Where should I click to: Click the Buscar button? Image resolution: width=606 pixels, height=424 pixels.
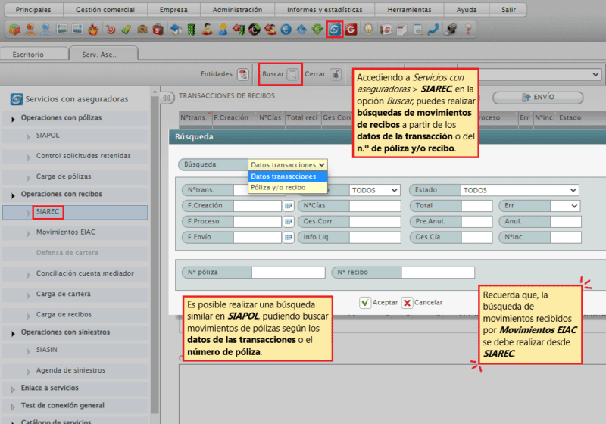(280, 74)
